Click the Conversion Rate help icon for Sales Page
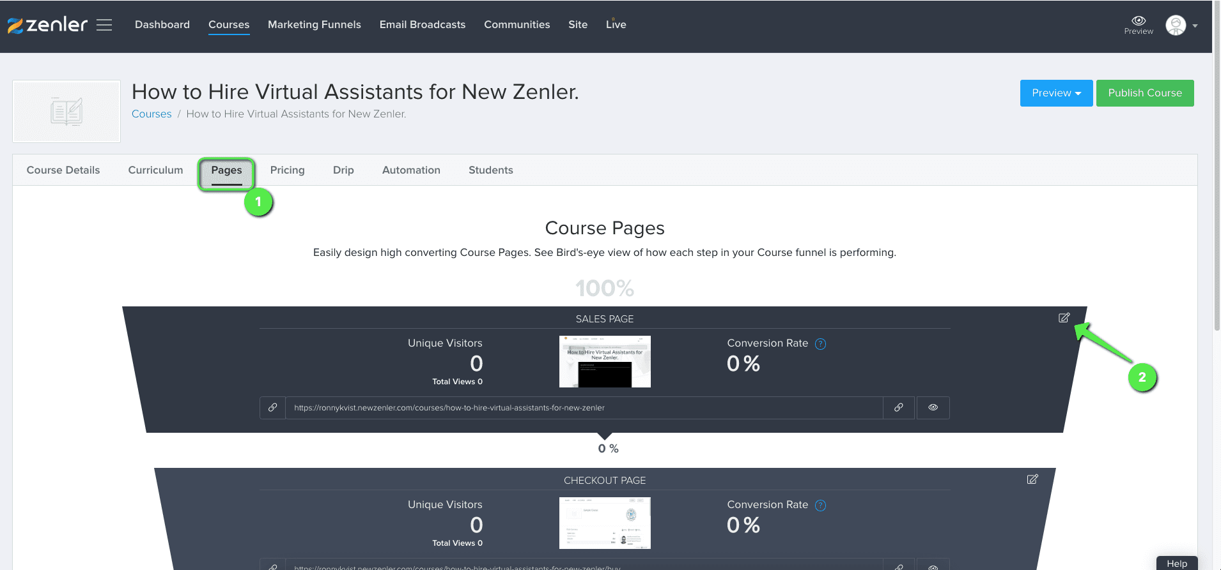Screen dimensions: 1221x570 (821, 344)
